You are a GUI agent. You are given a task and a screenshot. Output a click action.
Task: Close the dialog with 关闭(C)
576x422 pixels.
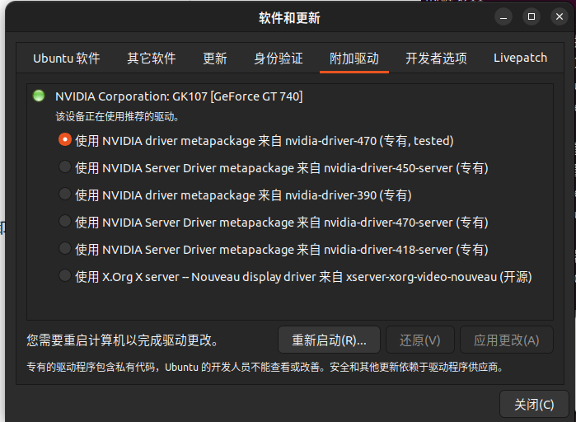point(534,405)
